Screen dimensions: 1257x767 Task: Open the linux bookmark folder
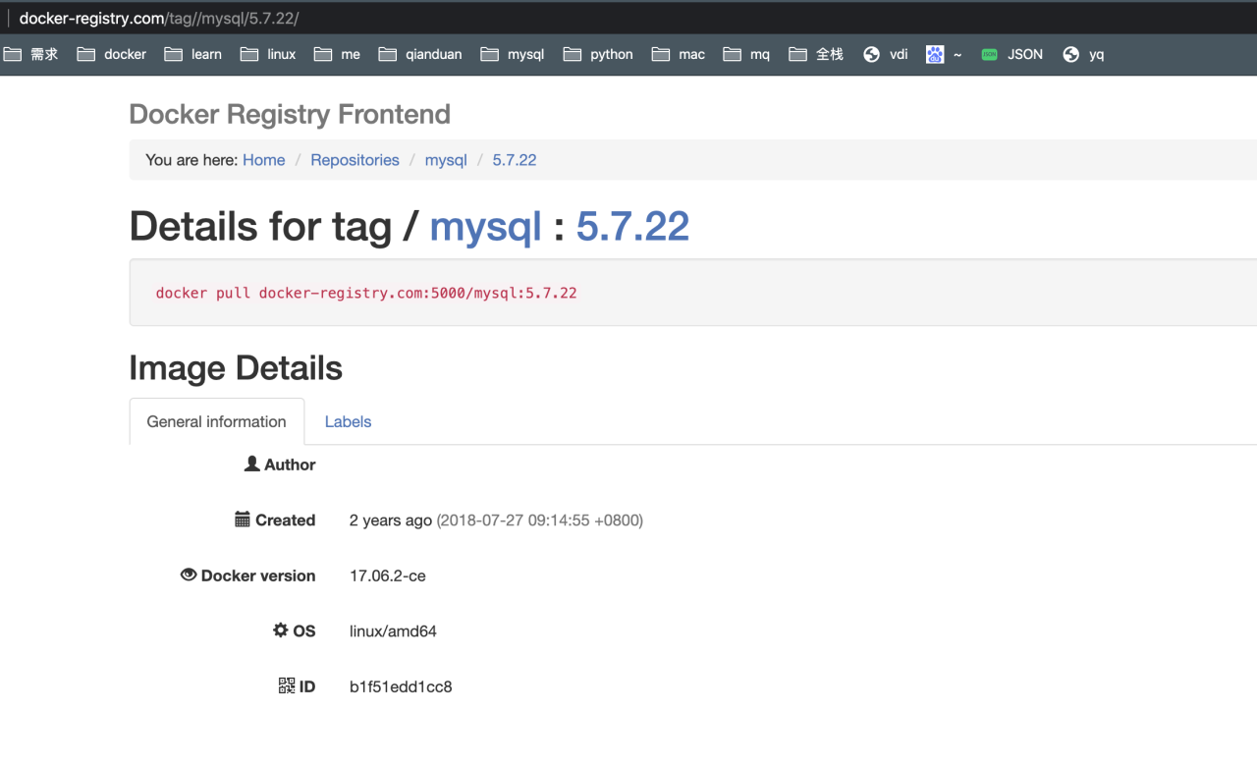point(268,54)
